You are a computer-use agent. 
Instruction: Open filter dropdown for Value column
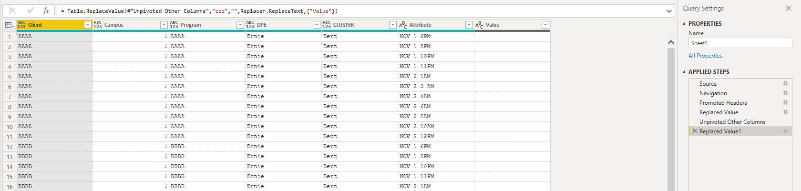545,25
